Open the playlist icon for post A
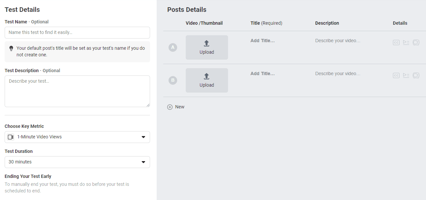Image resolution: width=426 pixels, height=200 pixels. click(406, 43)
